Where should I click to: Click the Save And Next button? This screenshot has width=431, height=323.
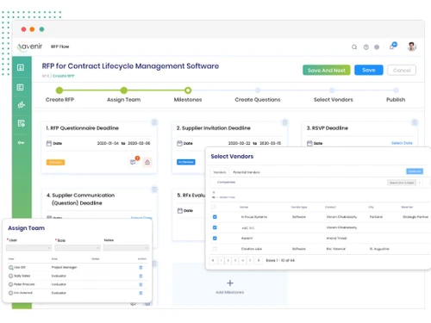click(327, 70)
